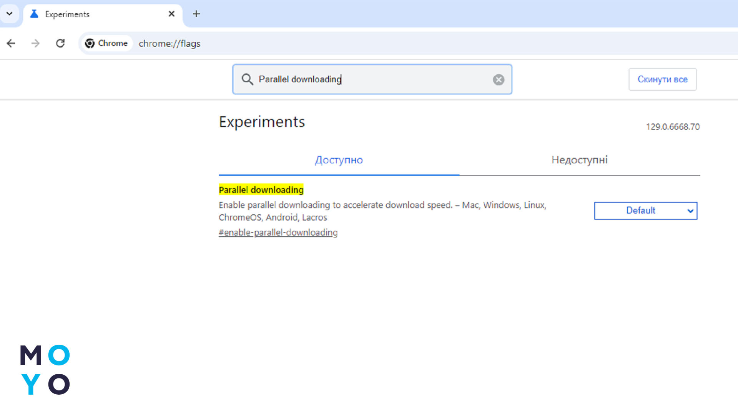Click the Experiments flask tab icon

point(34,14)
